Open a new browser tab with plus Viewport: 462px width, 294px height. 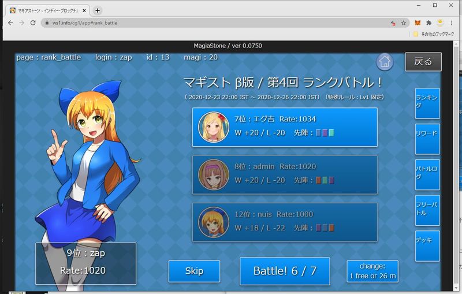click(98, 10)
